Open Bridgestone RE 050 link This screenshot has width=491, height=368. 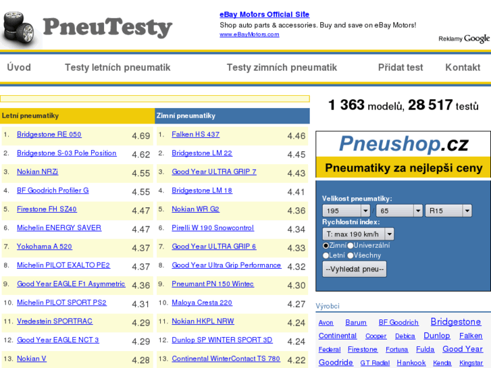49,134
